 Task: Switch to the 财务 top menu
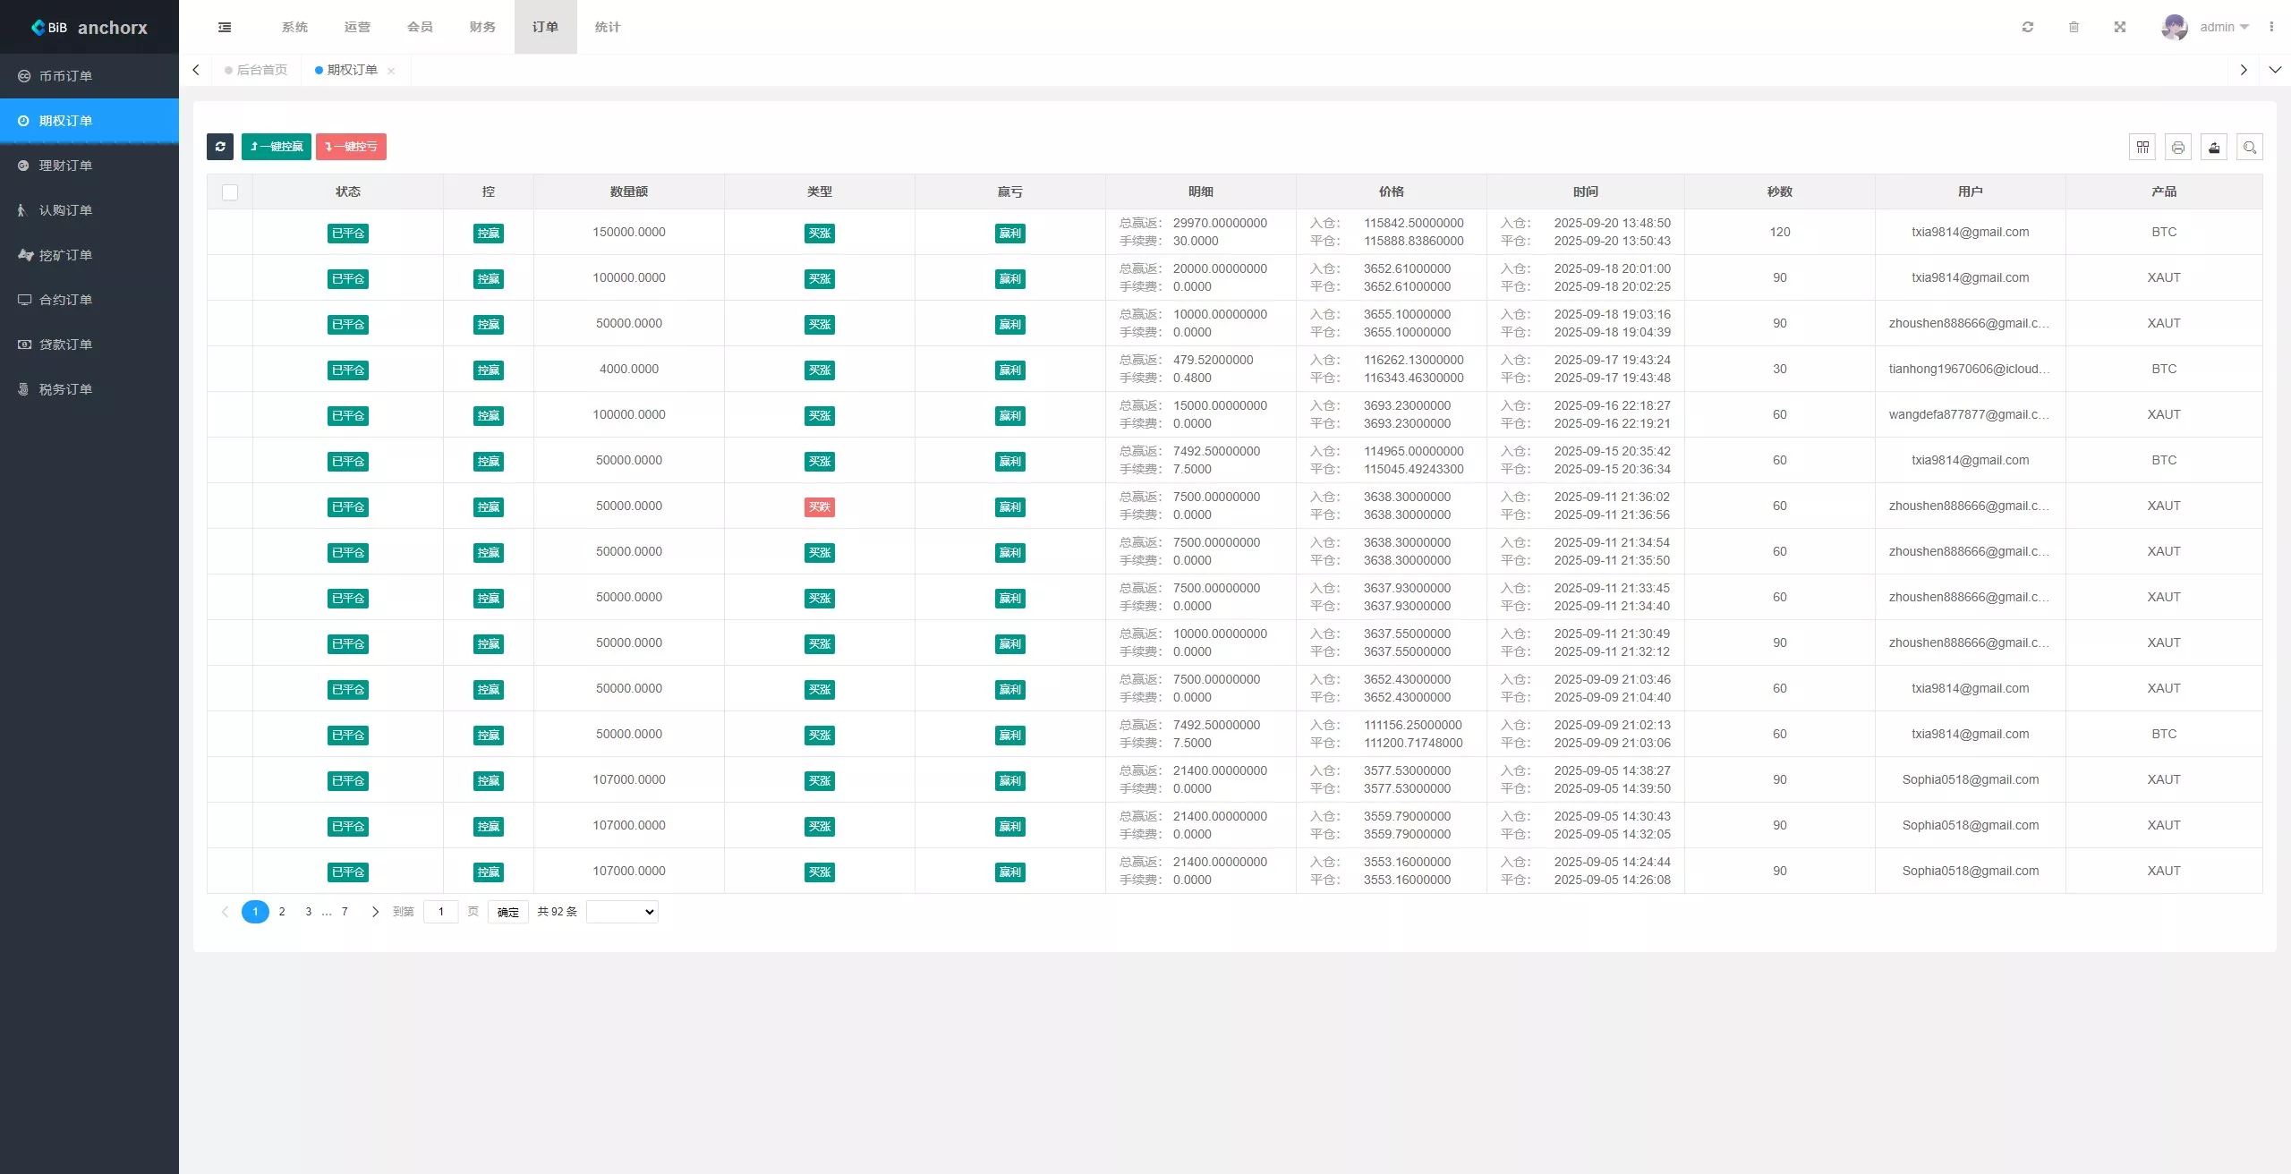[x=482, y=27]
